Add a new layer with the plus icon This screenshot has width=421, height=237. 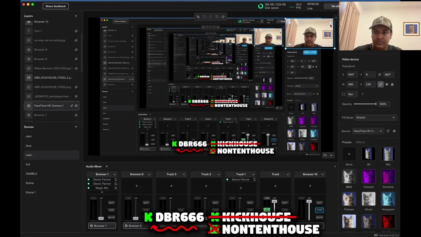point(76,16)
